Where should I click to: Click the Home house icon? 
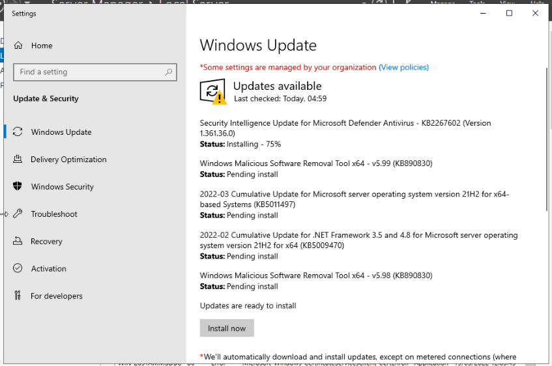pyautogui.click(x=18, y=46)
